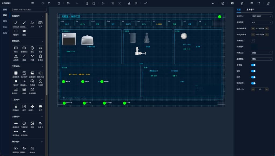Open the 缩放倍数 zoom factor dropdown
Screen dimensions: 275x156
pos(262,22)
